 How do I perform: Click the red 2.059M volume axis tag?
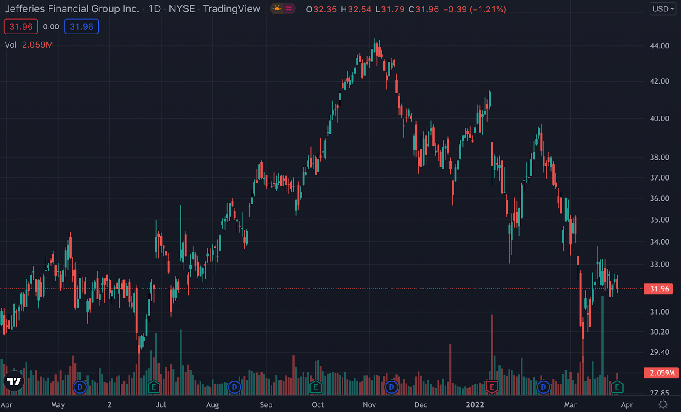pyautogui.click(x=661, y=373)
